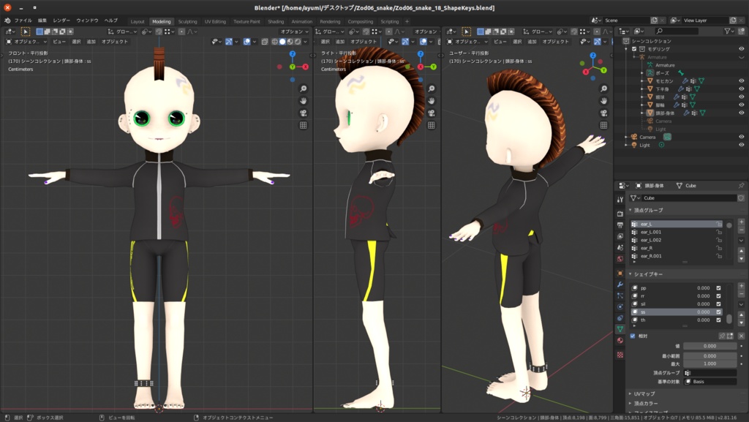This screenshot has height=422, width=749.
Task: Switch to the Sculpting workspace tab
Action: click(x=187, y=21)
